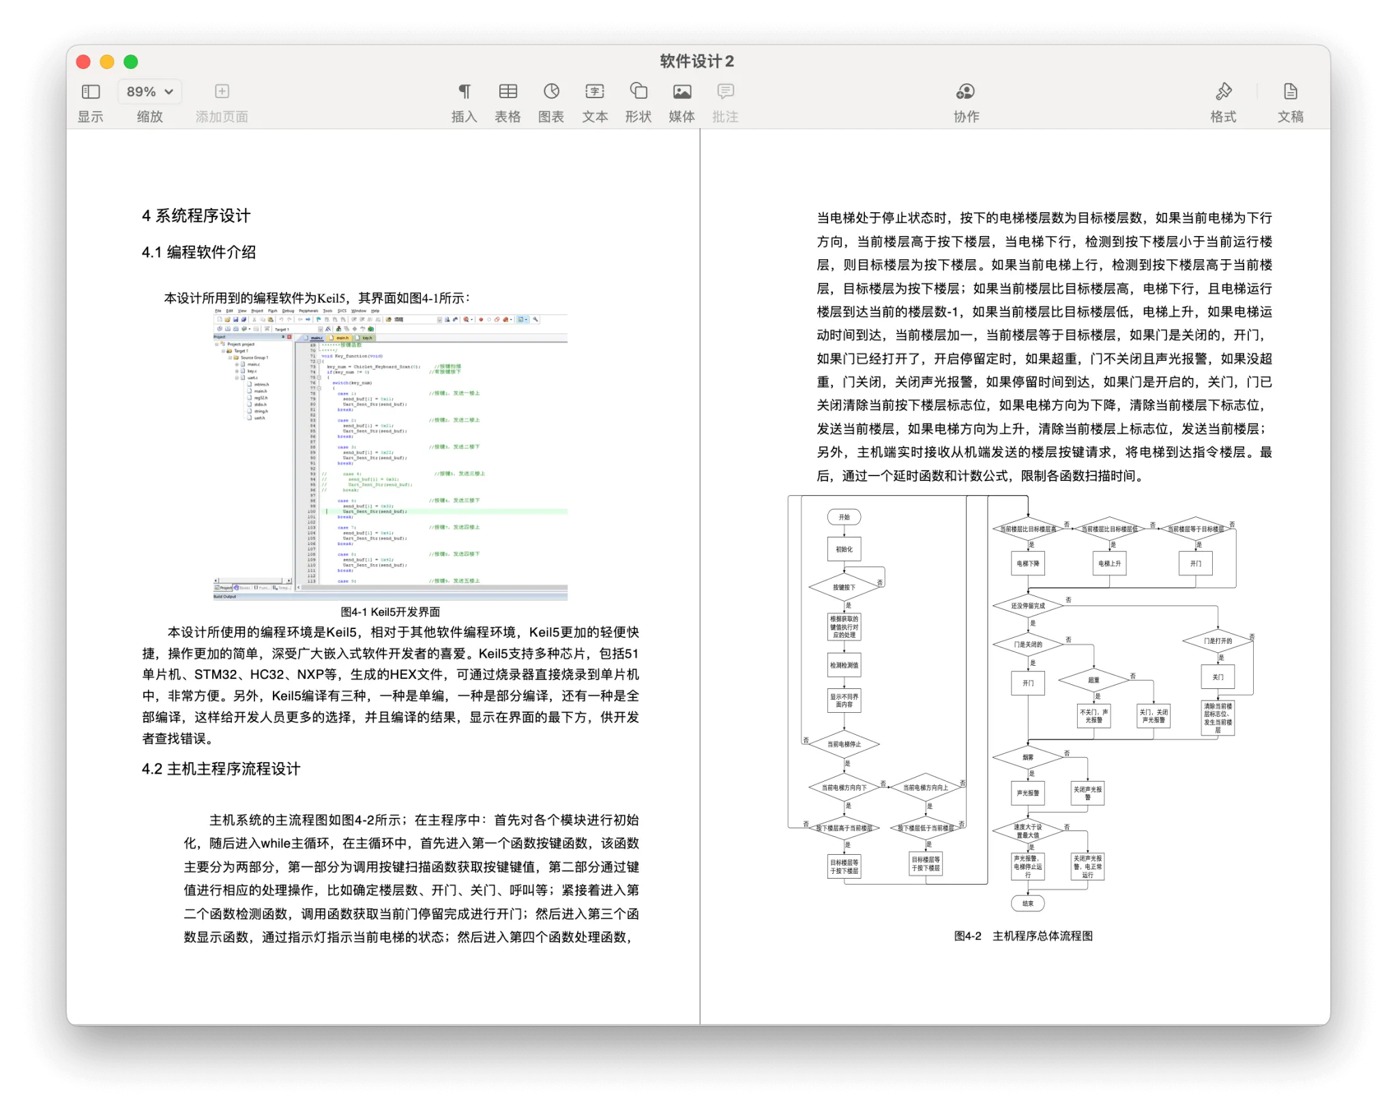The height and width of the screenshot is (1114, 1397).
Task: Select the Keil5 screenshot image
Action: pos(390,454)
